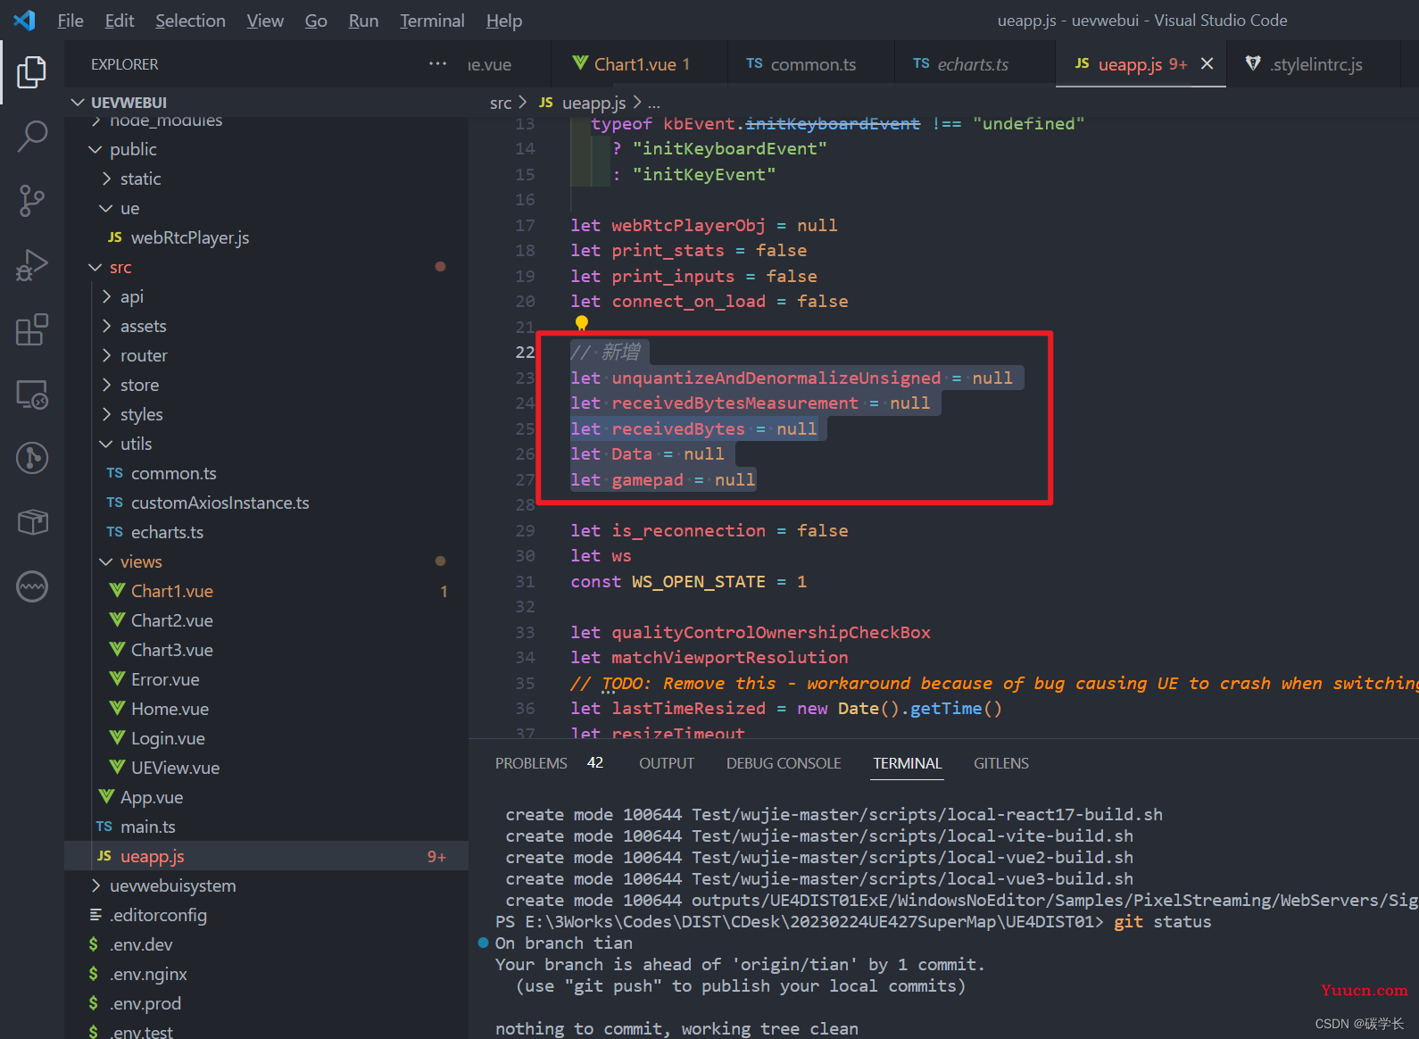1419x1039 pixels.
Task: Click the dollar icon beside .env.dev
Action: pos(94,944)
